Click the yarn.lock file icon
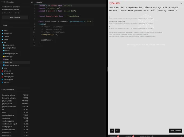The width and height of the screenshot is (184, 137). (2, 82)
